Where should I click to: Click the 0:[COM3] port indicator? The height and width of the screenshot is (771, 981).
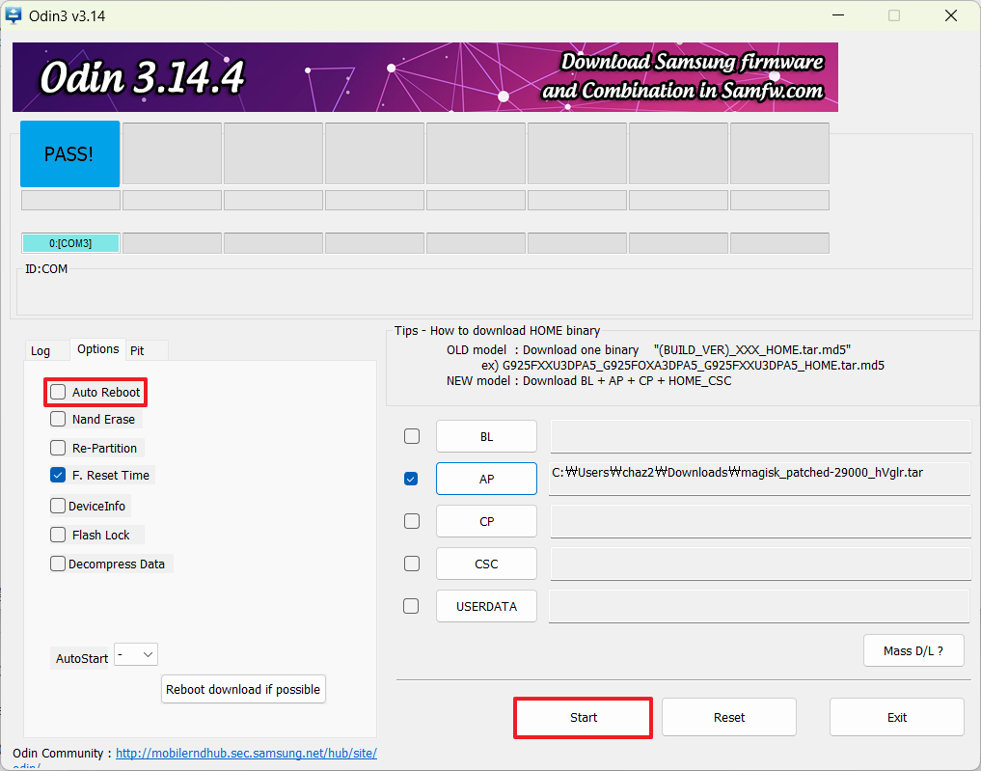pos(70,243)
